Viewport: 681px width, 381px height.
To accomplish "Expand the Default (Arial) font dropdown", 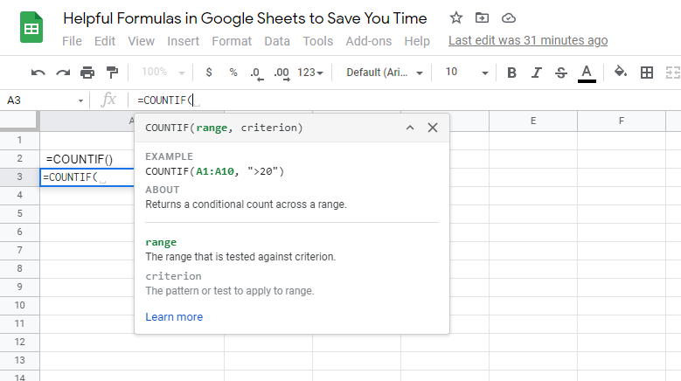I will point(385,73).
